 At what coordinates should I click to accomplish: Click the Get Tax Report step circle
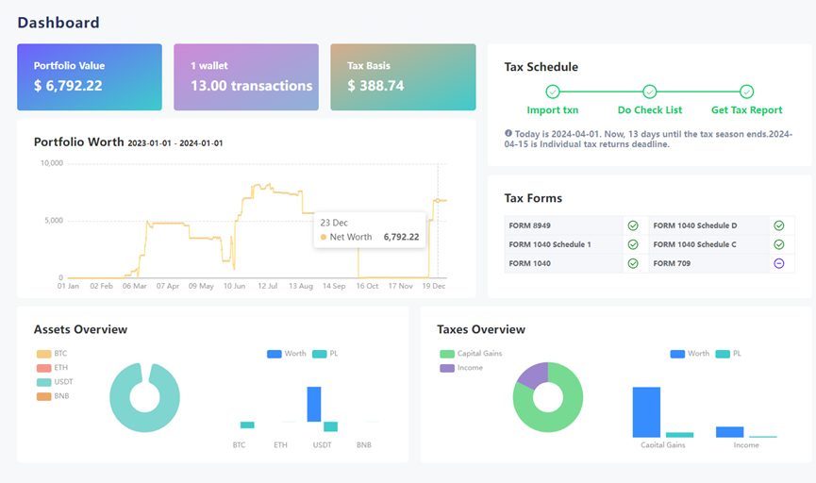(747, 92)
